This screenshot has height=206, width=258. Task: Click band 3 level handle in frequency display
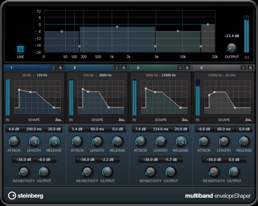click(178, 31)
